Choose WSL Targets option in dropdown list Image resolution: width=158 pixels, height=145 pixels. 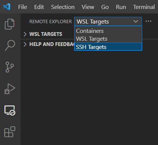108,39
